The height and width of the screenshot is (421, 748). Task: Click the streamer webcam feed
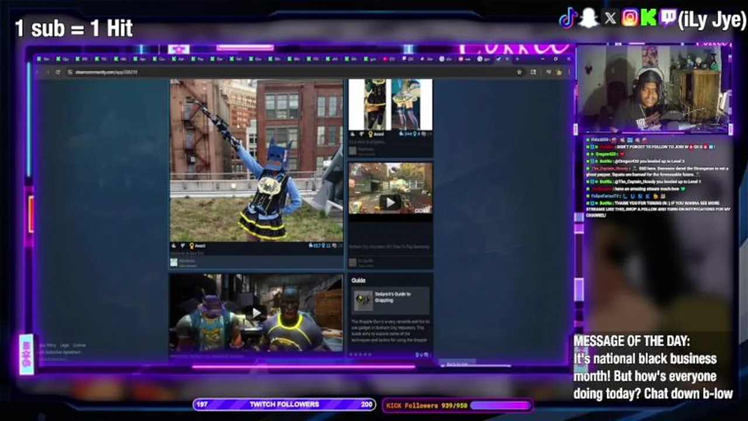pos(653,88)
